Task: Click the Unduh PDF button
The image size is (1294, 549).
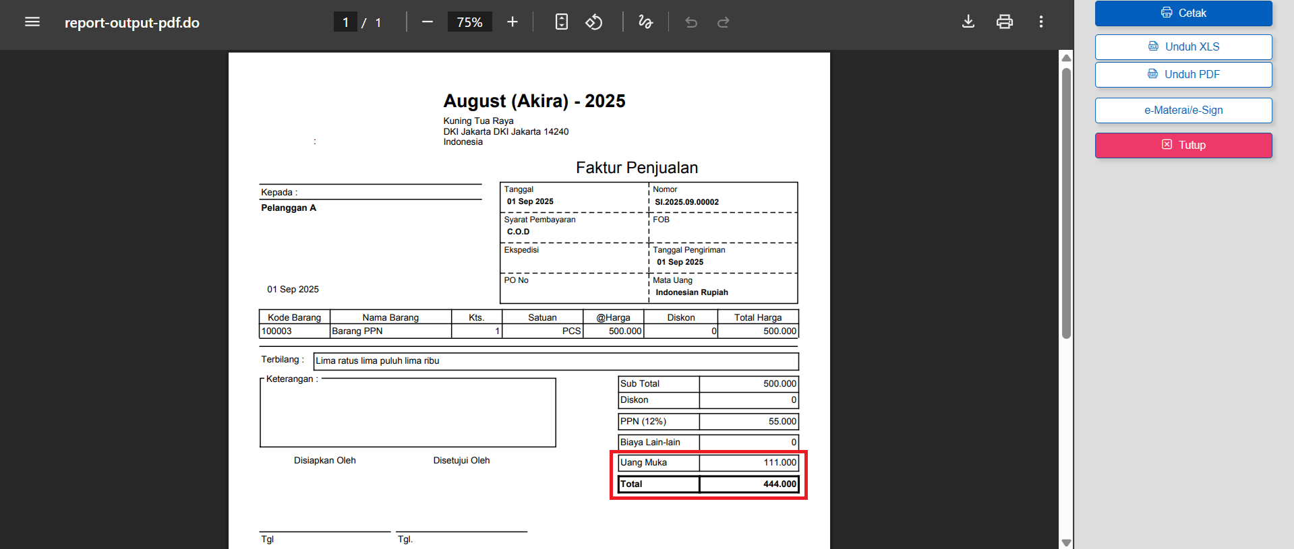Action: (1183, 75)
